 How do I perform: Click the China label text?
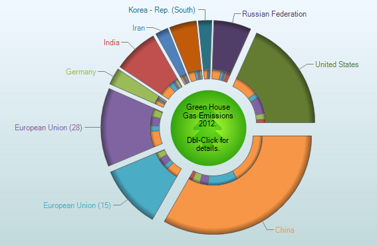pyautogui.click(x=285, y=230)
